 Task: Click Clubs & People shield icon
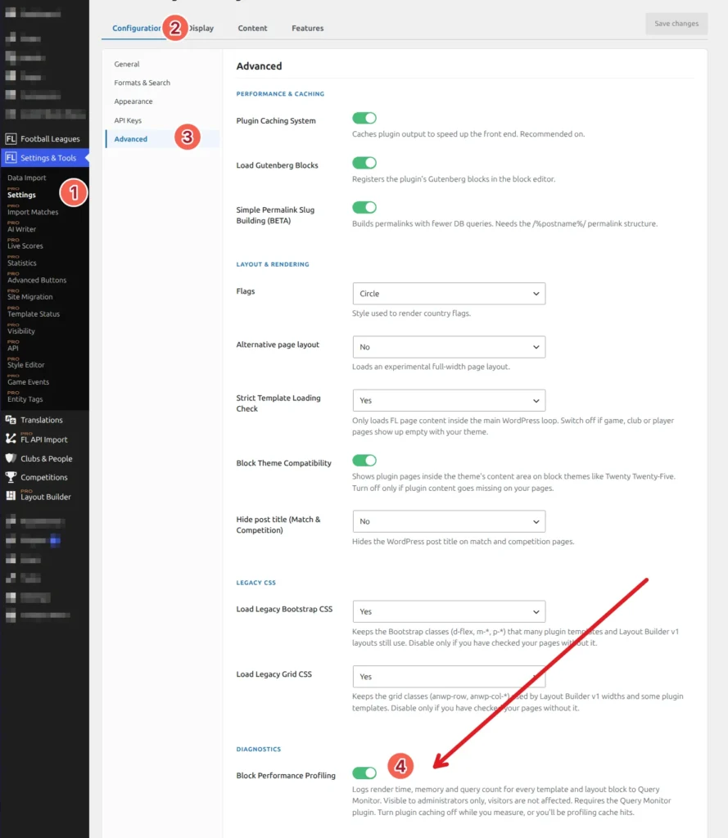11,458
